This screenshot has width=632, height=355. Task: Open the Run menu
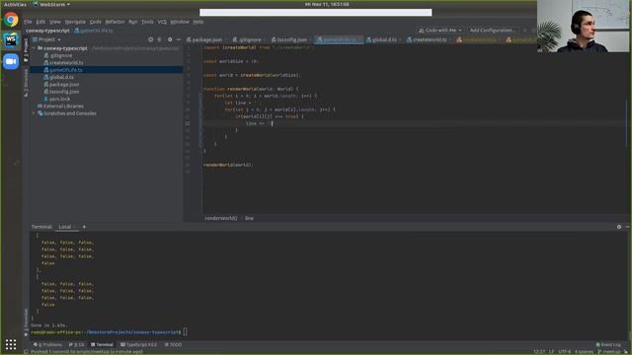(133, 22)
